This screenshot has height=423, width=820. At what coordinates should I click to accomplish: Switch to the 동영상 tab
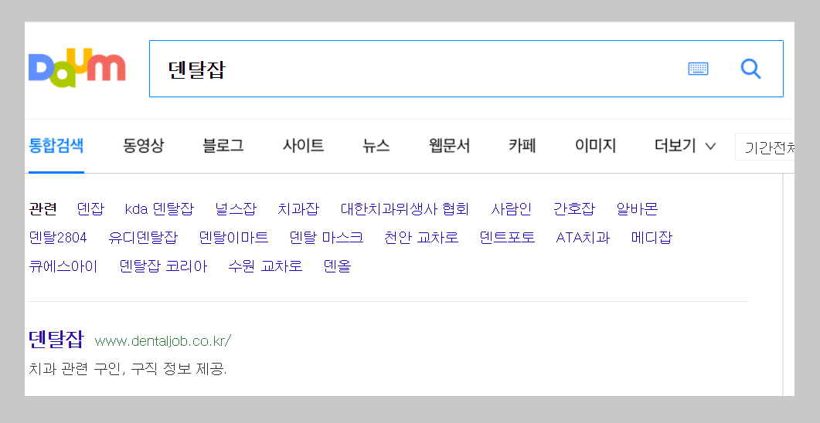(x=143, y=145)
